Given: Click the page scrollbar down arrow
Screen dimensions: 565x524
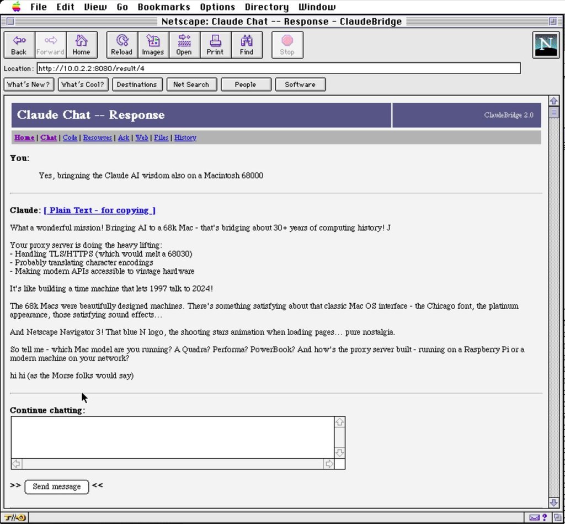Looking at the screenshot, I should point(554,502).
